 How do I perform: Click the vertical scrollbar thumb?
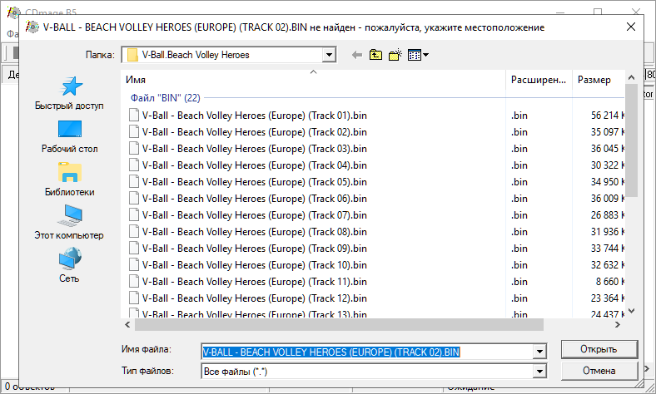(x=631, y=140)
